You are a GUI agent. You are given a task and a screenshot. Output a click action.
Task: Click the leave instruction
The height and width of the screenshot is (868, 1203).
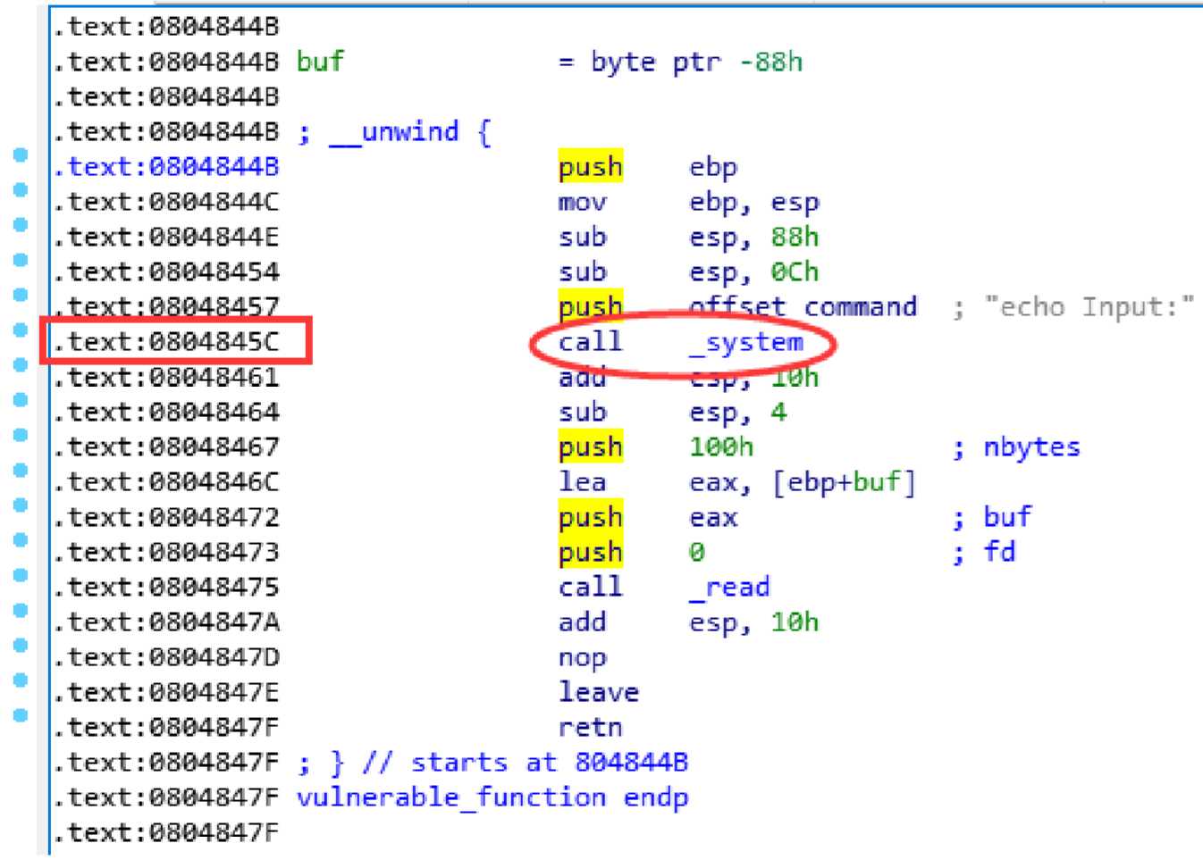coord(598,692)
